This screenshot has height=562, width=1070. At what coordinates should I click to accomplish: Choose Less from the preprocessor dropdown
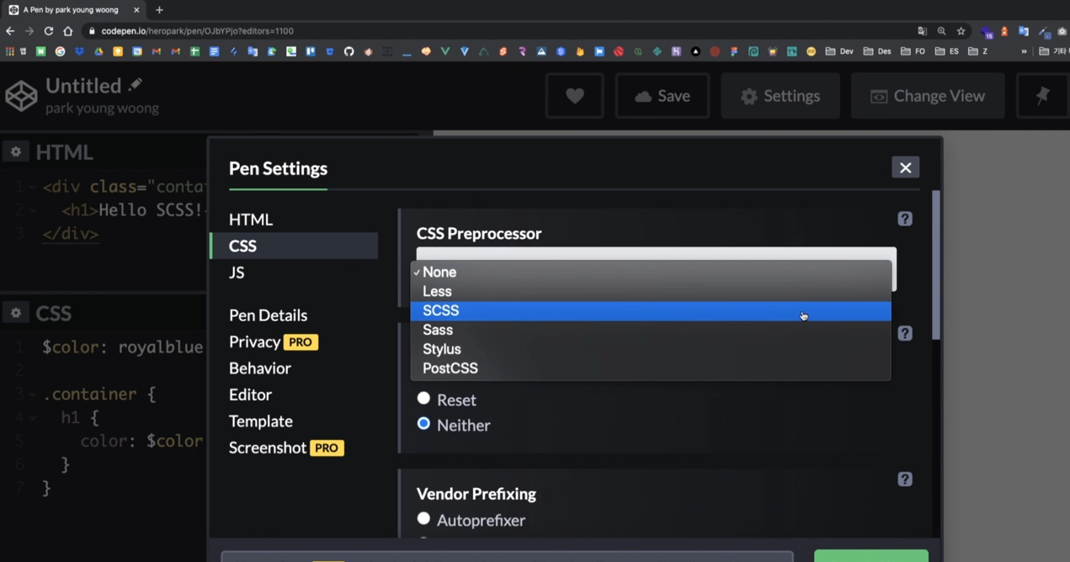650,291
